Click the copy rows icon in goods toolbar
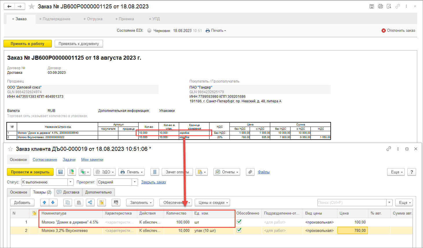The width and height of the screenshot is (423, 248). coord(68,202)
